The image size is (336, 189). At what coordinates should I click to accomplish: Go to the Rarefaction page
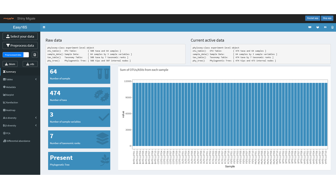point(12,103)
